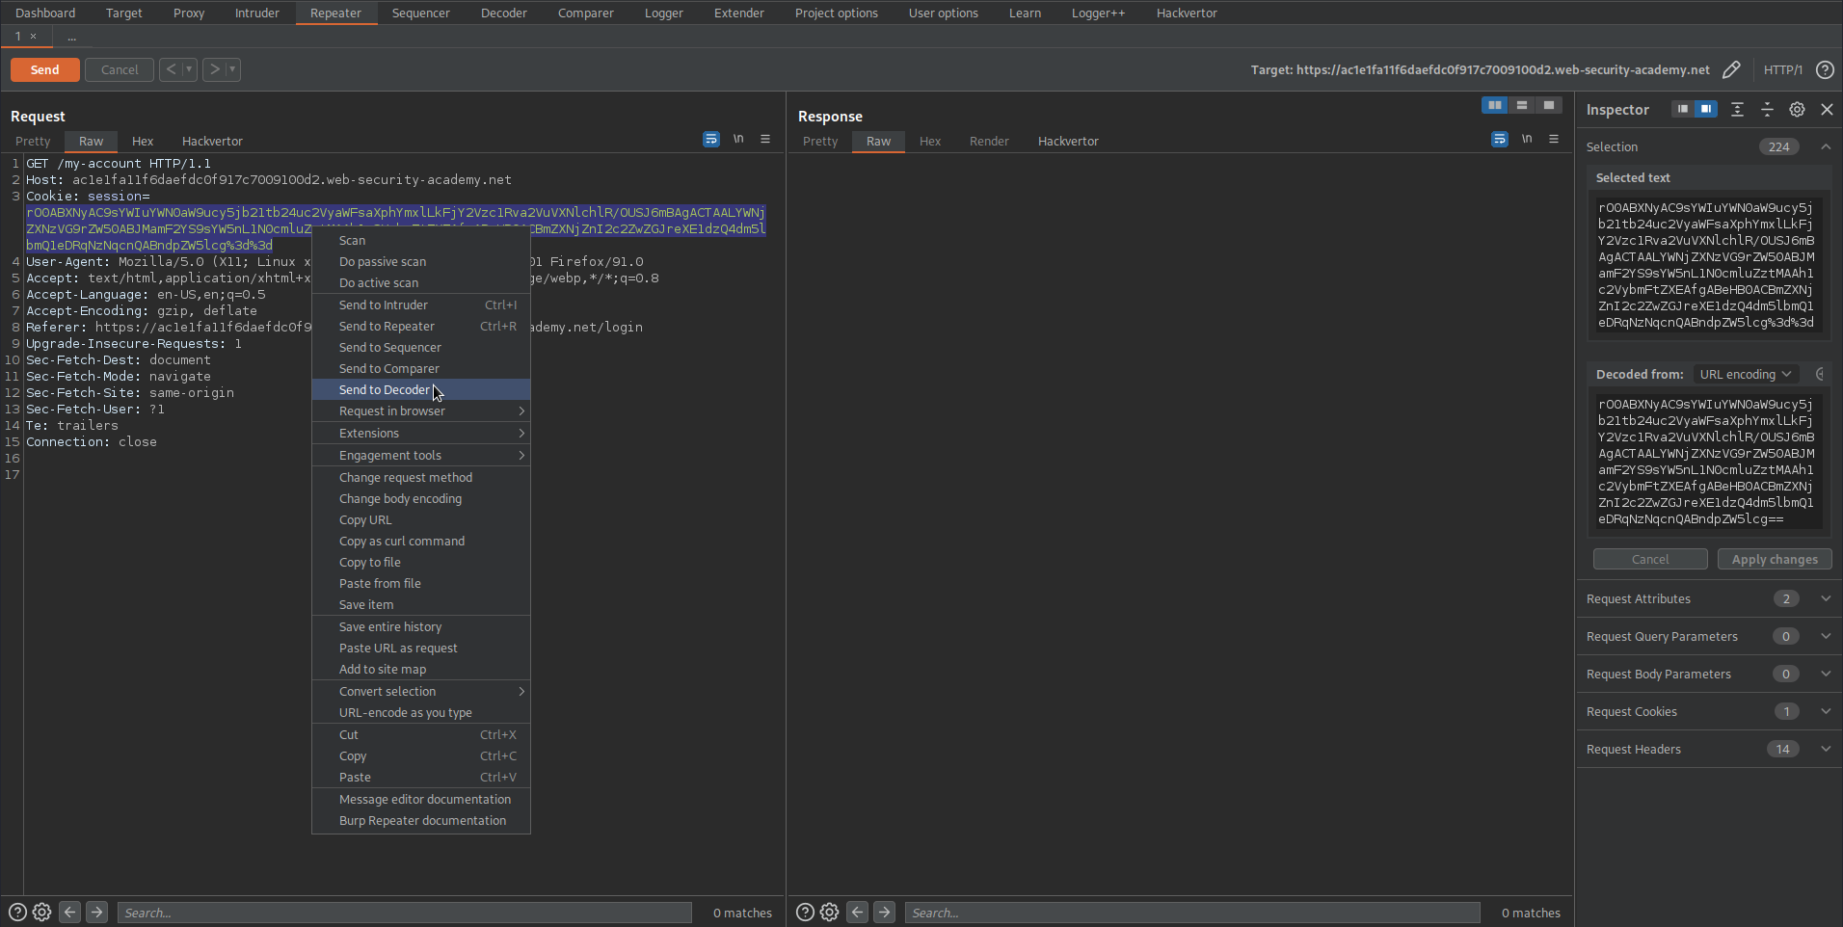Open history back dropdown arrow
This screenshot has height=927, width=1843.
[x=190, y=69]
